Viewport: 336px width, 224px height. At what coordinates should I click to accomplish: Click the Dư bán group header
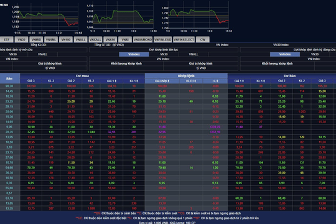pos(289,76)
